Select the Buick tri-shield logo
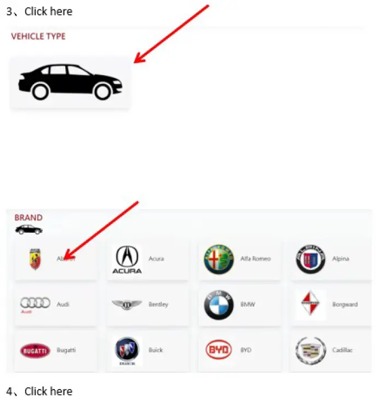376x406 pixels. (x=127, y=351)
